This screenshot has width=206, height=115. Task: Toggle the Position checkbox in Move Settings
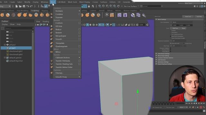pyautogui.click(x=171, y=31)
